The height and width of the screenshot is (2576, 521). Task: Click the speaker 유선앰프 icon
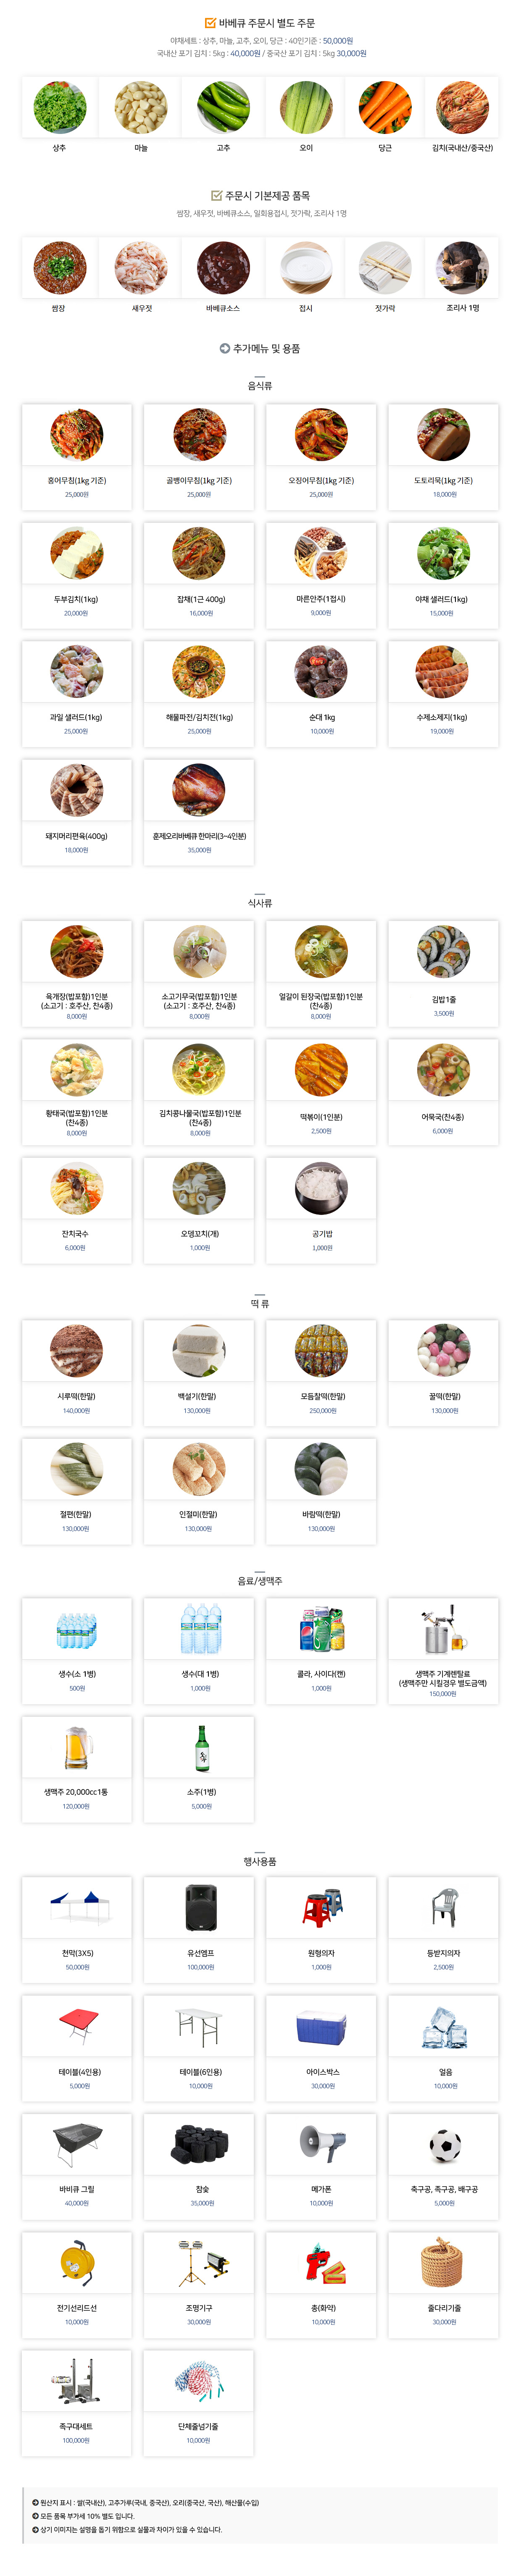pos(200,1907)
